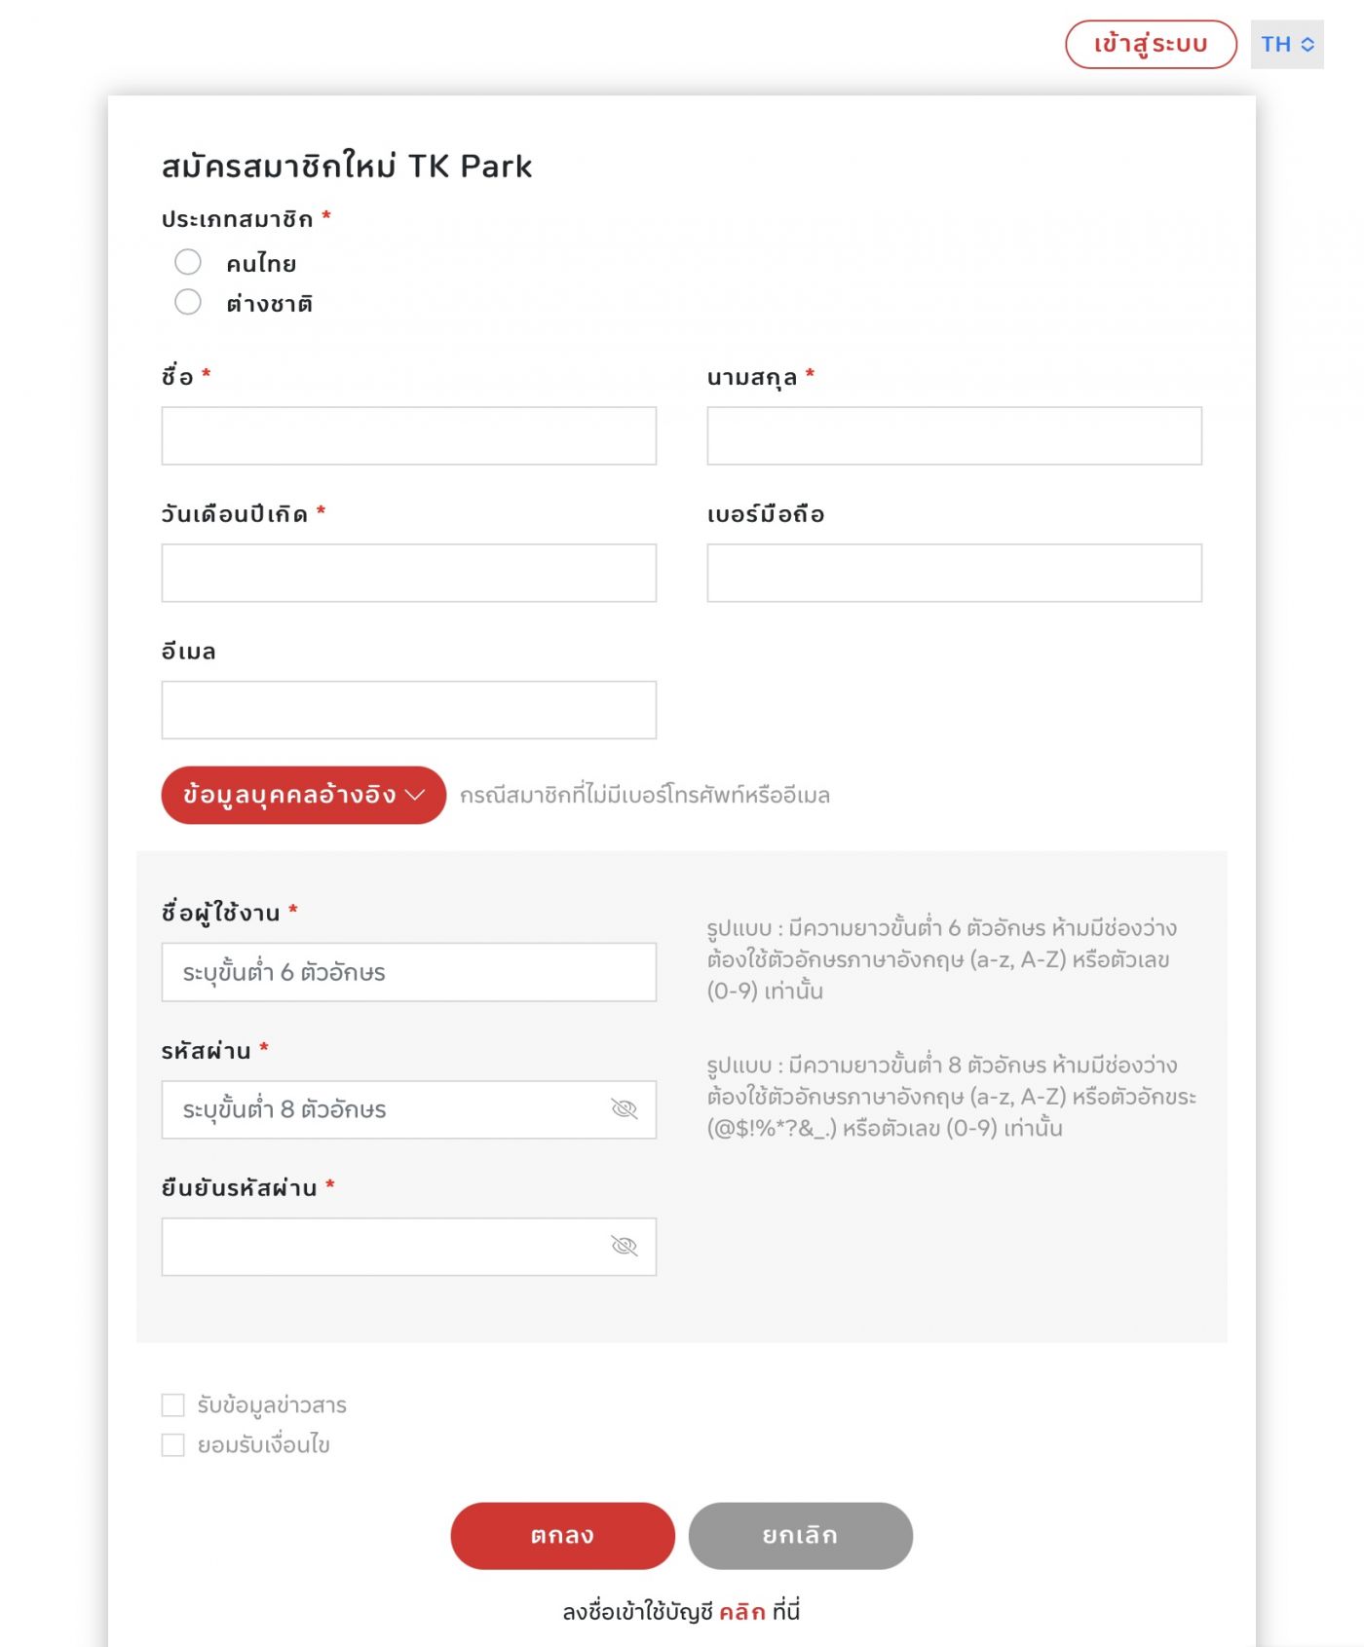The height and width of the screenshot is (1647, 1364).
Task: Click the เบอร์มือถือ mobile number field
Action: pyautogui.click(x=954, y=573)
